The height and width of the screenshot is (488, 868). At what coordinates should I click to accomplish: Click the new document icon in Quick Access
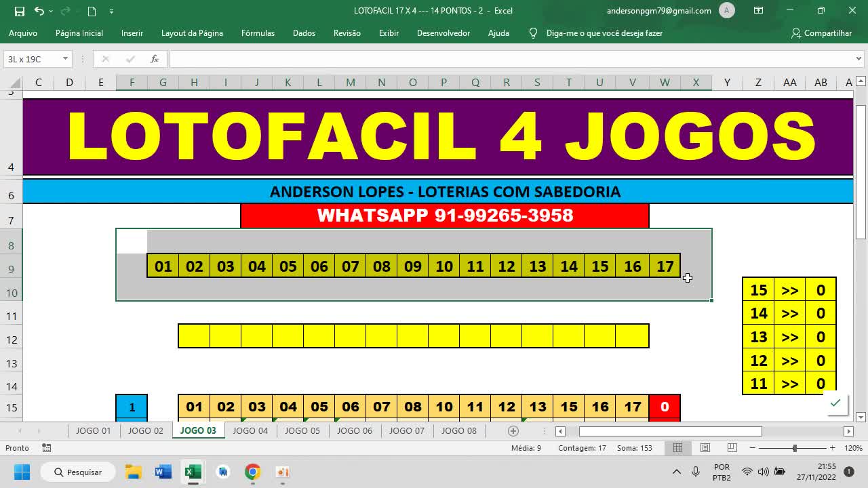pyautogui.click(x=92, y=11)
